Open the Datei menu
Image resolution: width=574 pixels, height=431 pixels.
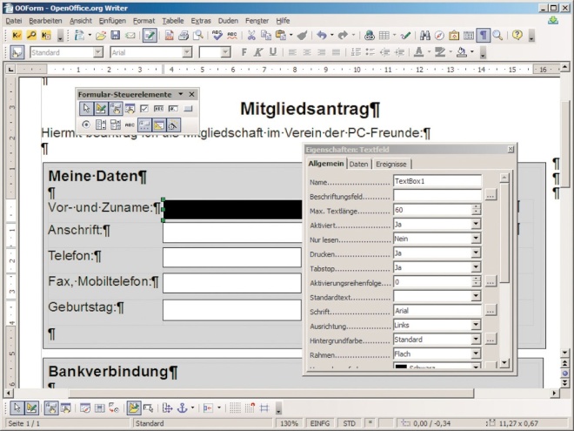click(14, 21)
